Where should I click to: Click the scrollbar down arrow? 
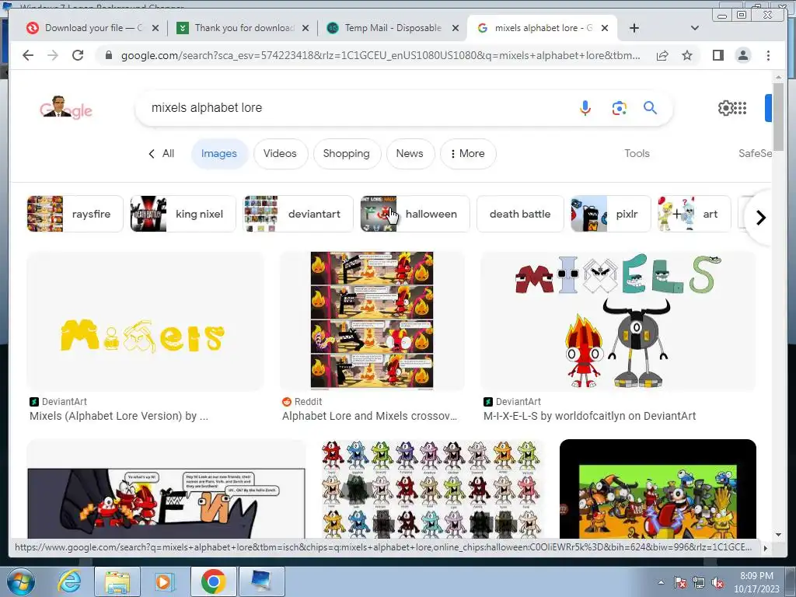point(778,535)
